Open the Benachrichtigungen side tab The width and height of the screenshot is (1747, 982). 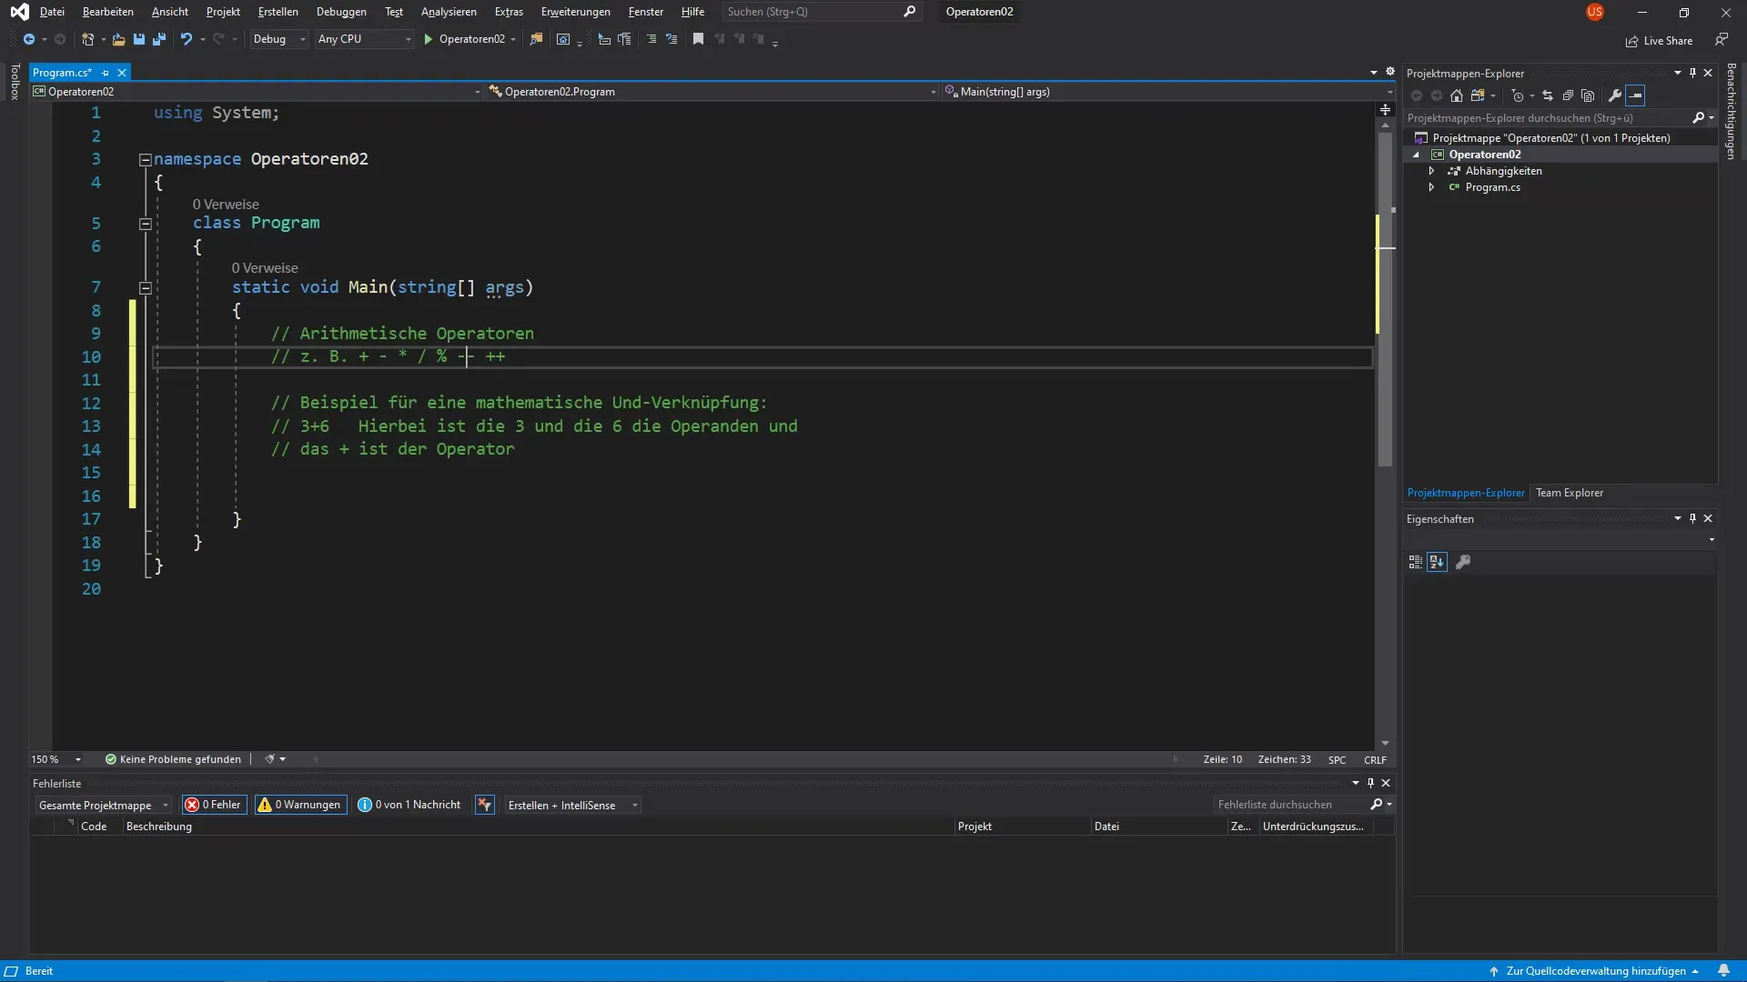(x=1731, y=111)
